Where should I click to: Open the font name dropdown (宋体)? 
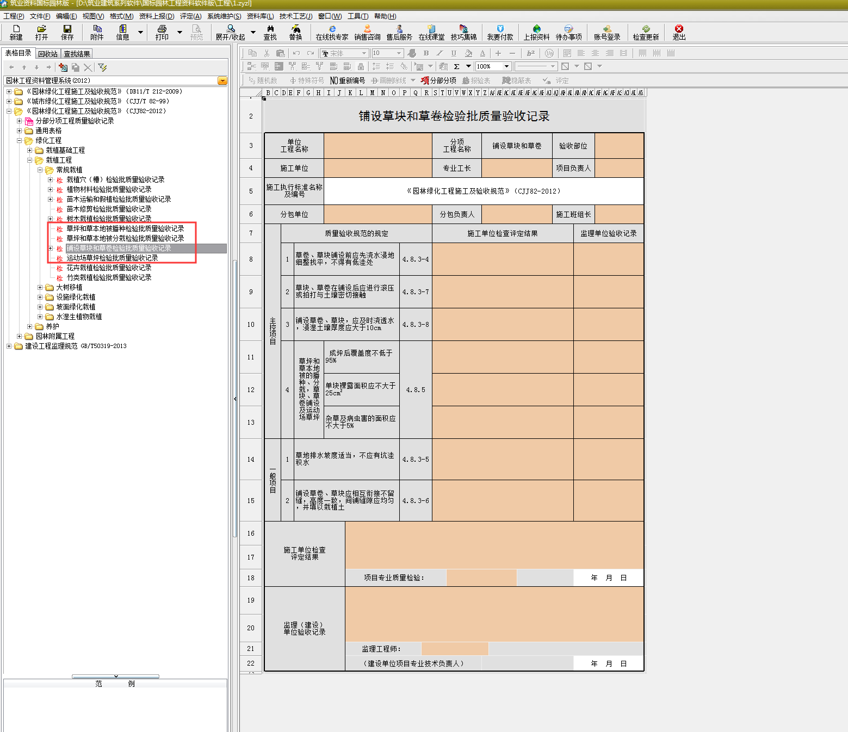(364, 53)
